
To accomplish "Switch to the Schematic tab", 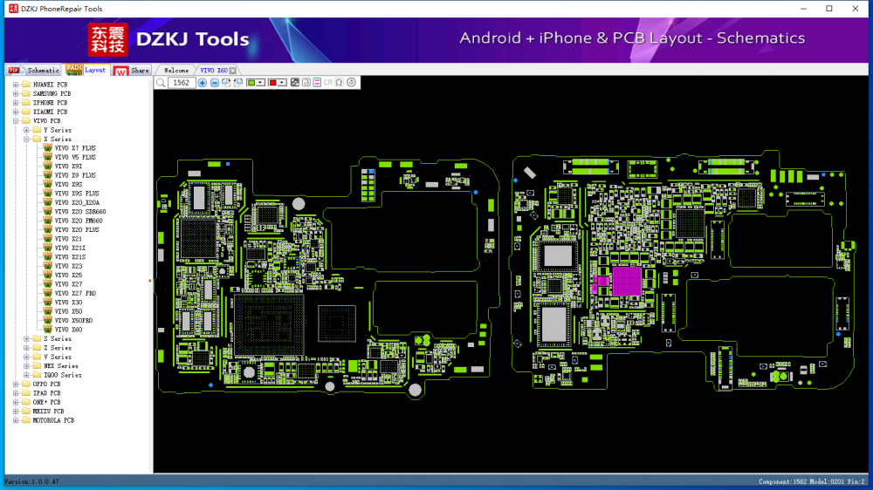I will pos(34,70).
